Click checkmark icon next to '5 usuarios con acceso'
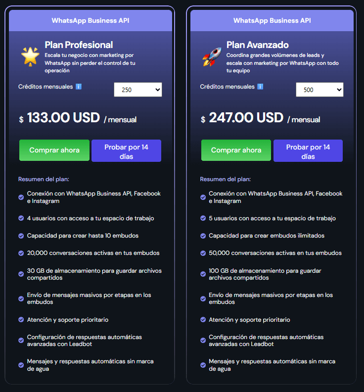The width and height of the screenshot is (364, 392). (x=203, y=218)
